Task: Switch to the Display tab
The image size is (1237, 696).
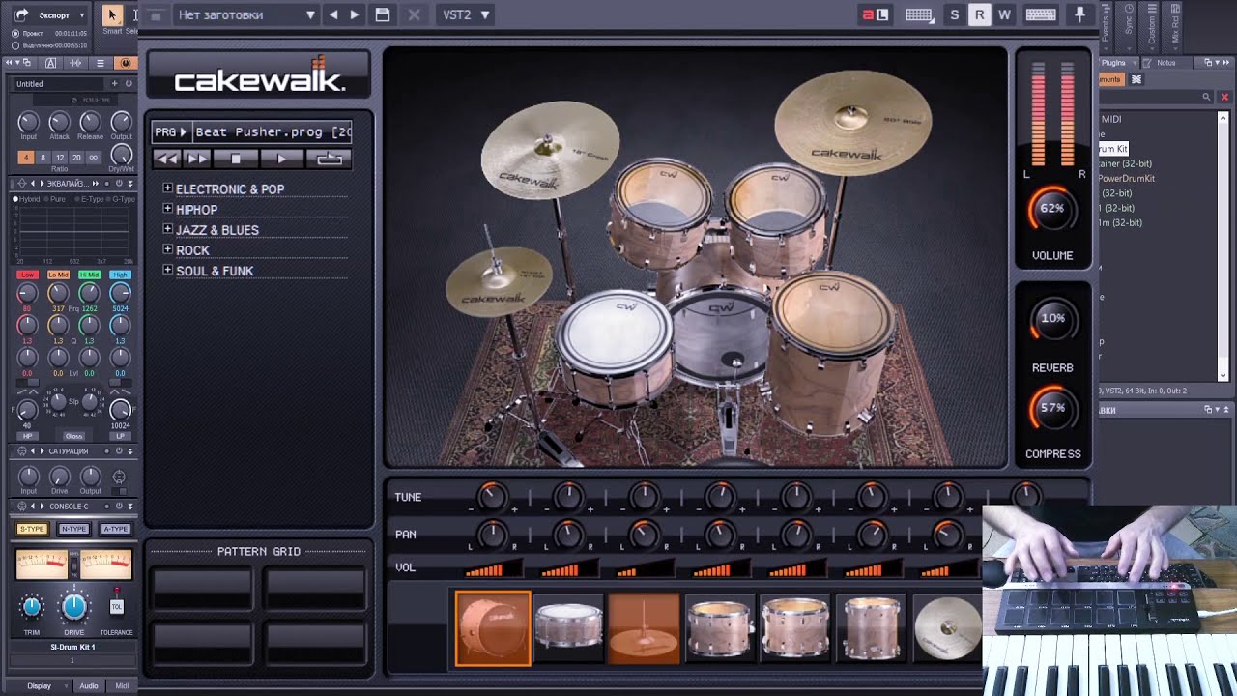Action: point(39,685)
